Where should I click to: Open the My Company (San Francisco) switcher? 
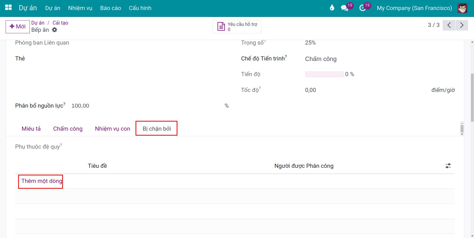414,8
